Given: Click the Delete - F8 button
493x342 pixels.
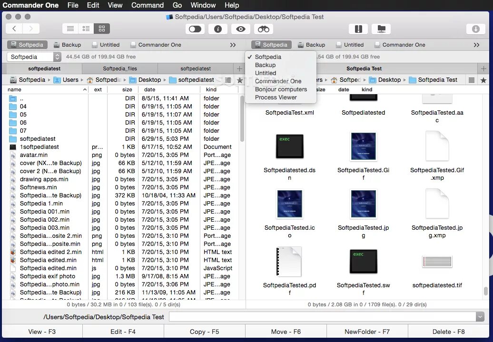Looking at the screenshot, I should pyautogui.click(x=448, y=332).
